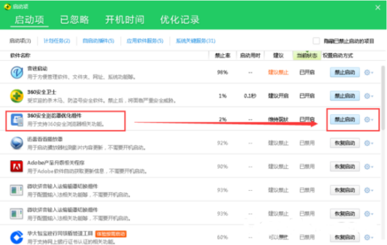Click the 360 logo in the title bar
The height and width of the screenshot is (245, 387).
click(7, 6)
